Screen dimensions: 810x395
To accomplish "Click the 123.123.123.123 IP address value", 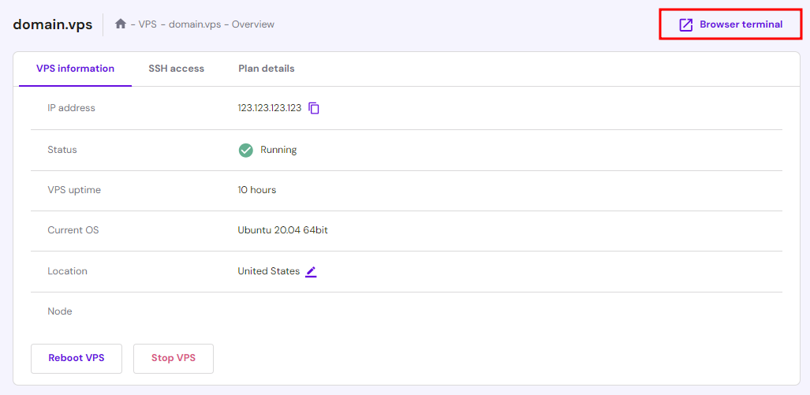I will pyautogui.click(x=270, y=108).
